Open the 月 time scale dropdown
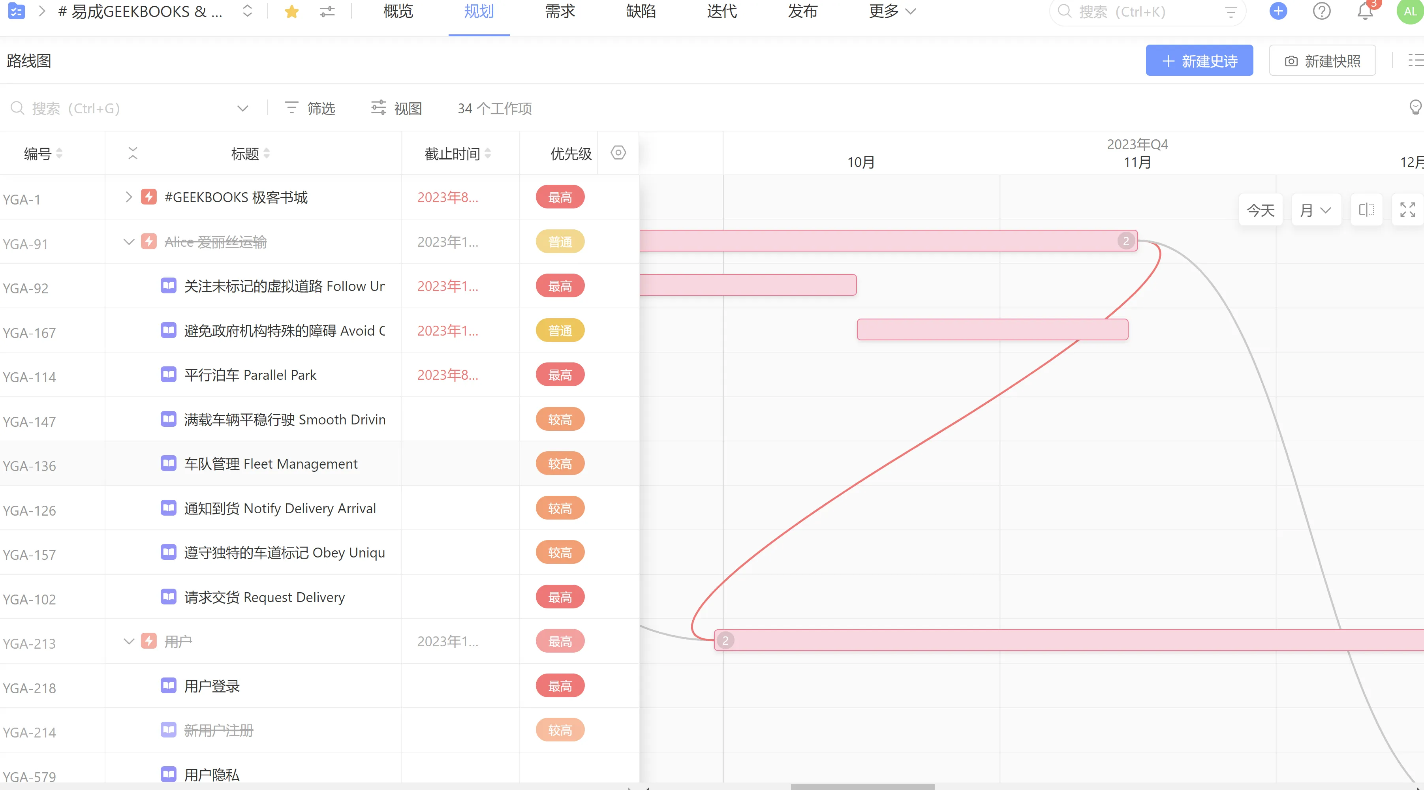The height and width of the screenshot is (790, 1424). pos(1316,210)
